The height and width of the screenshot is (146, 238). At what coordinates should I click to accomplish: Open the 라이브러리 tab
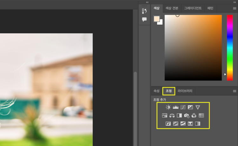click(x=185, y=91)
